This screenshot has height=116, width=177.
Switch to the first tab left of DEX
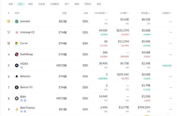(x=11, y=4)
